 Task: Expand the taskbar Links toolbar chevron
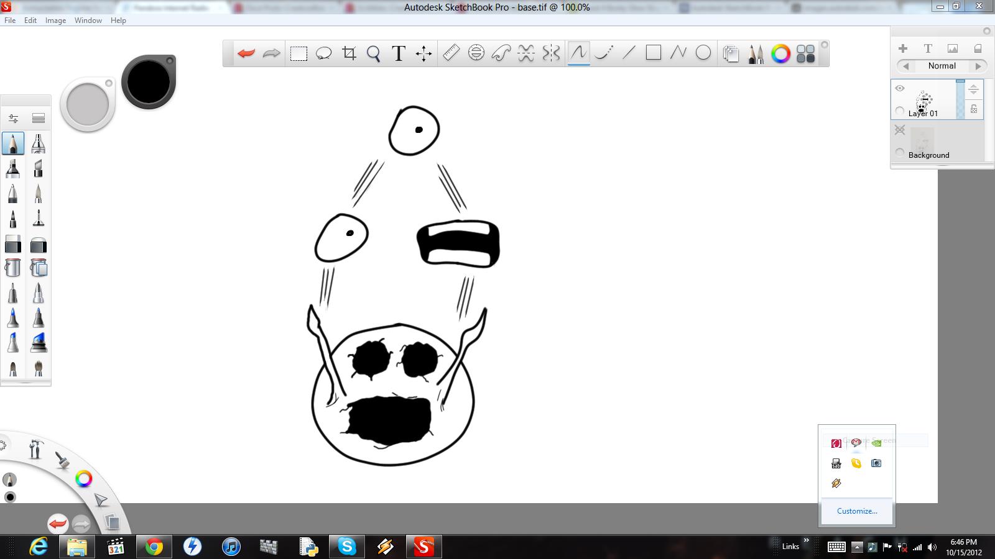pos(807,540)
